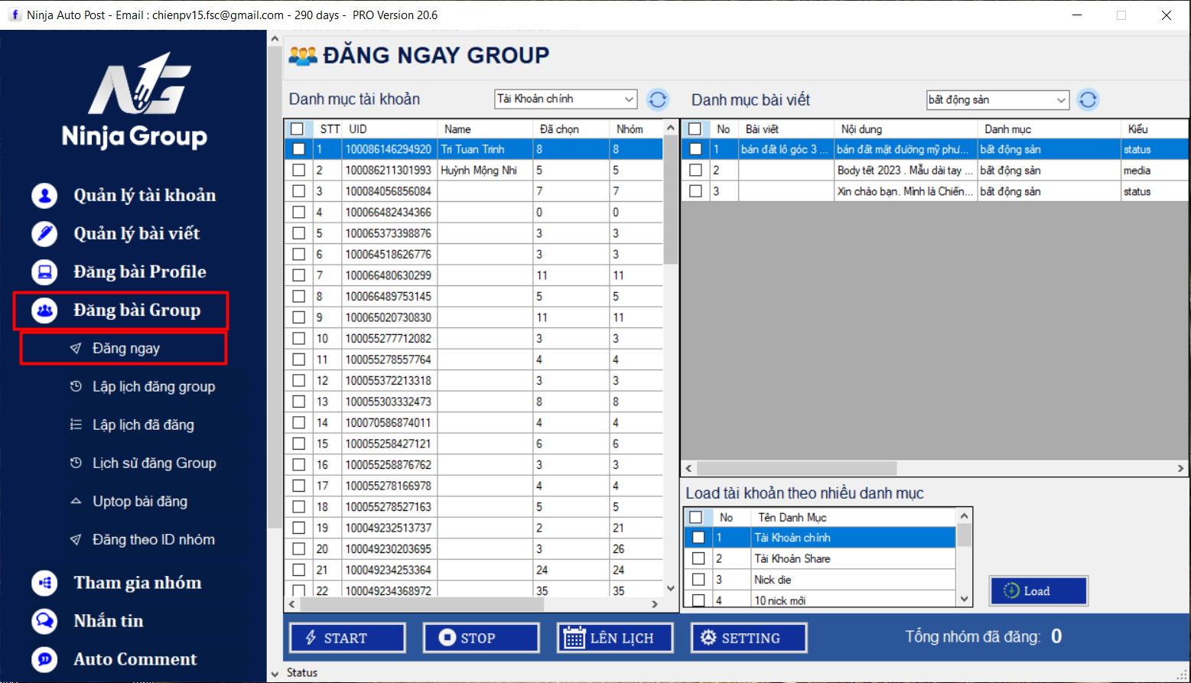Tick the Nick die category checkbox
The width and height of the screenshot is (1191, 683).
pos(698,580)
